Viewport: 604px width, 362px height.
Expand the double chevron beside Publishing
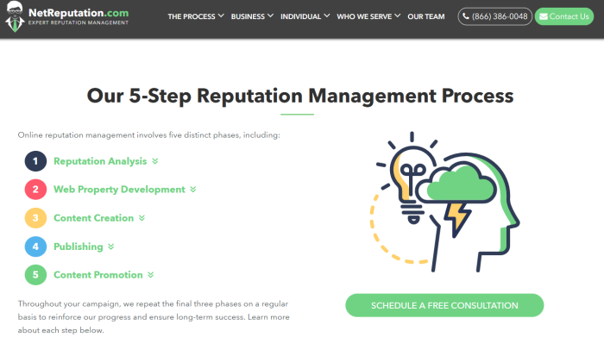point(111,247)
